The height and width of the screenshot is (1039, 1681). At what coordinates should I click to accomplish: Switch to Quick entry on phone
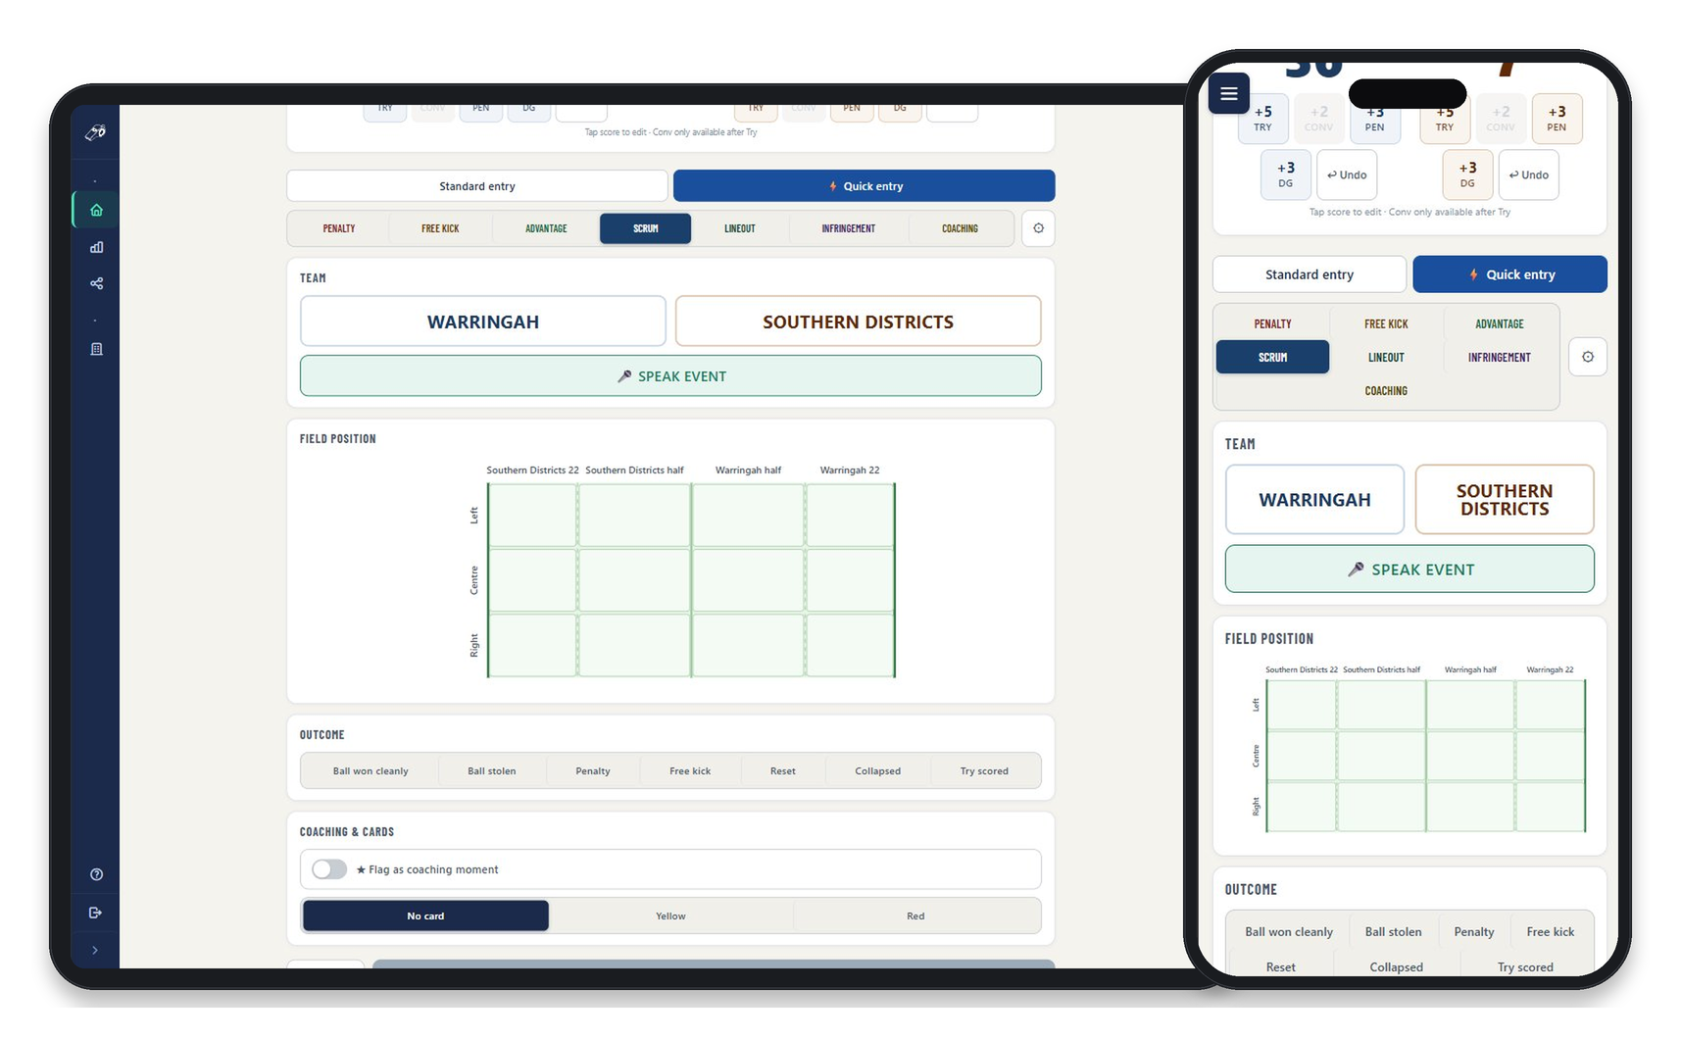[1509, 274]
